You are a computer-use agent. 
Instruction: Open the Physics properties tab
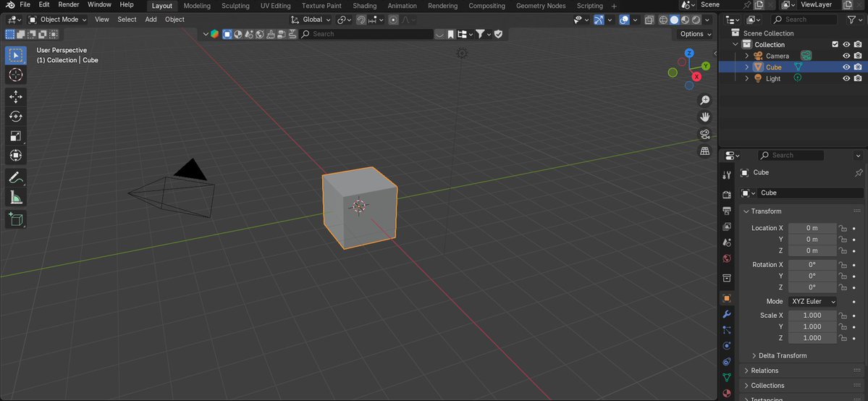click(727, 346)
